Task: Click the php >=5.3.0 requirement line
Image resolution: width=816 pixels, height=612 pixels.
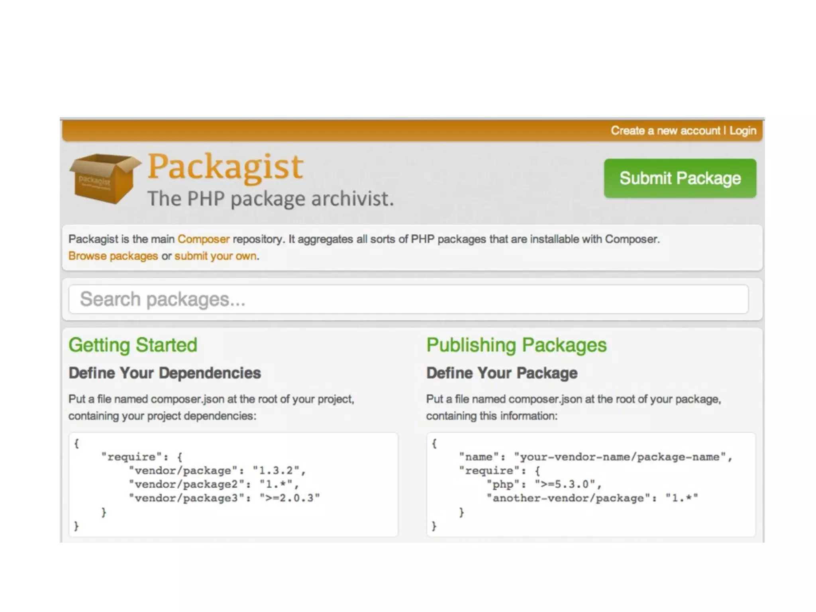Action: (543, 484)
